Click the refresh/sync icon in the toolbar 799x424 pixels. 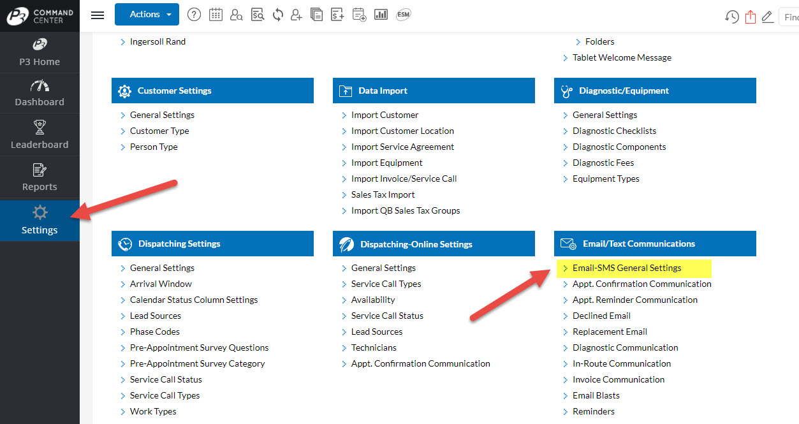pos(277,14)
